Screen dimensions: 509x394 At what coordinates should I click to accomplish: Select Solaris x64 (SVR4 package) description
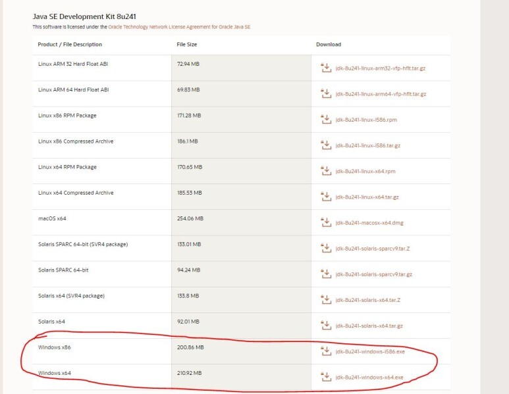(x=71, y=296)
